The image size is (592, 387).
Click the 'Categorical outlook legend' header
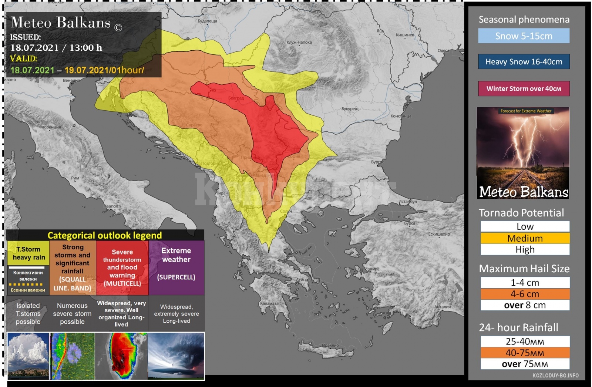tap(105, 235)
